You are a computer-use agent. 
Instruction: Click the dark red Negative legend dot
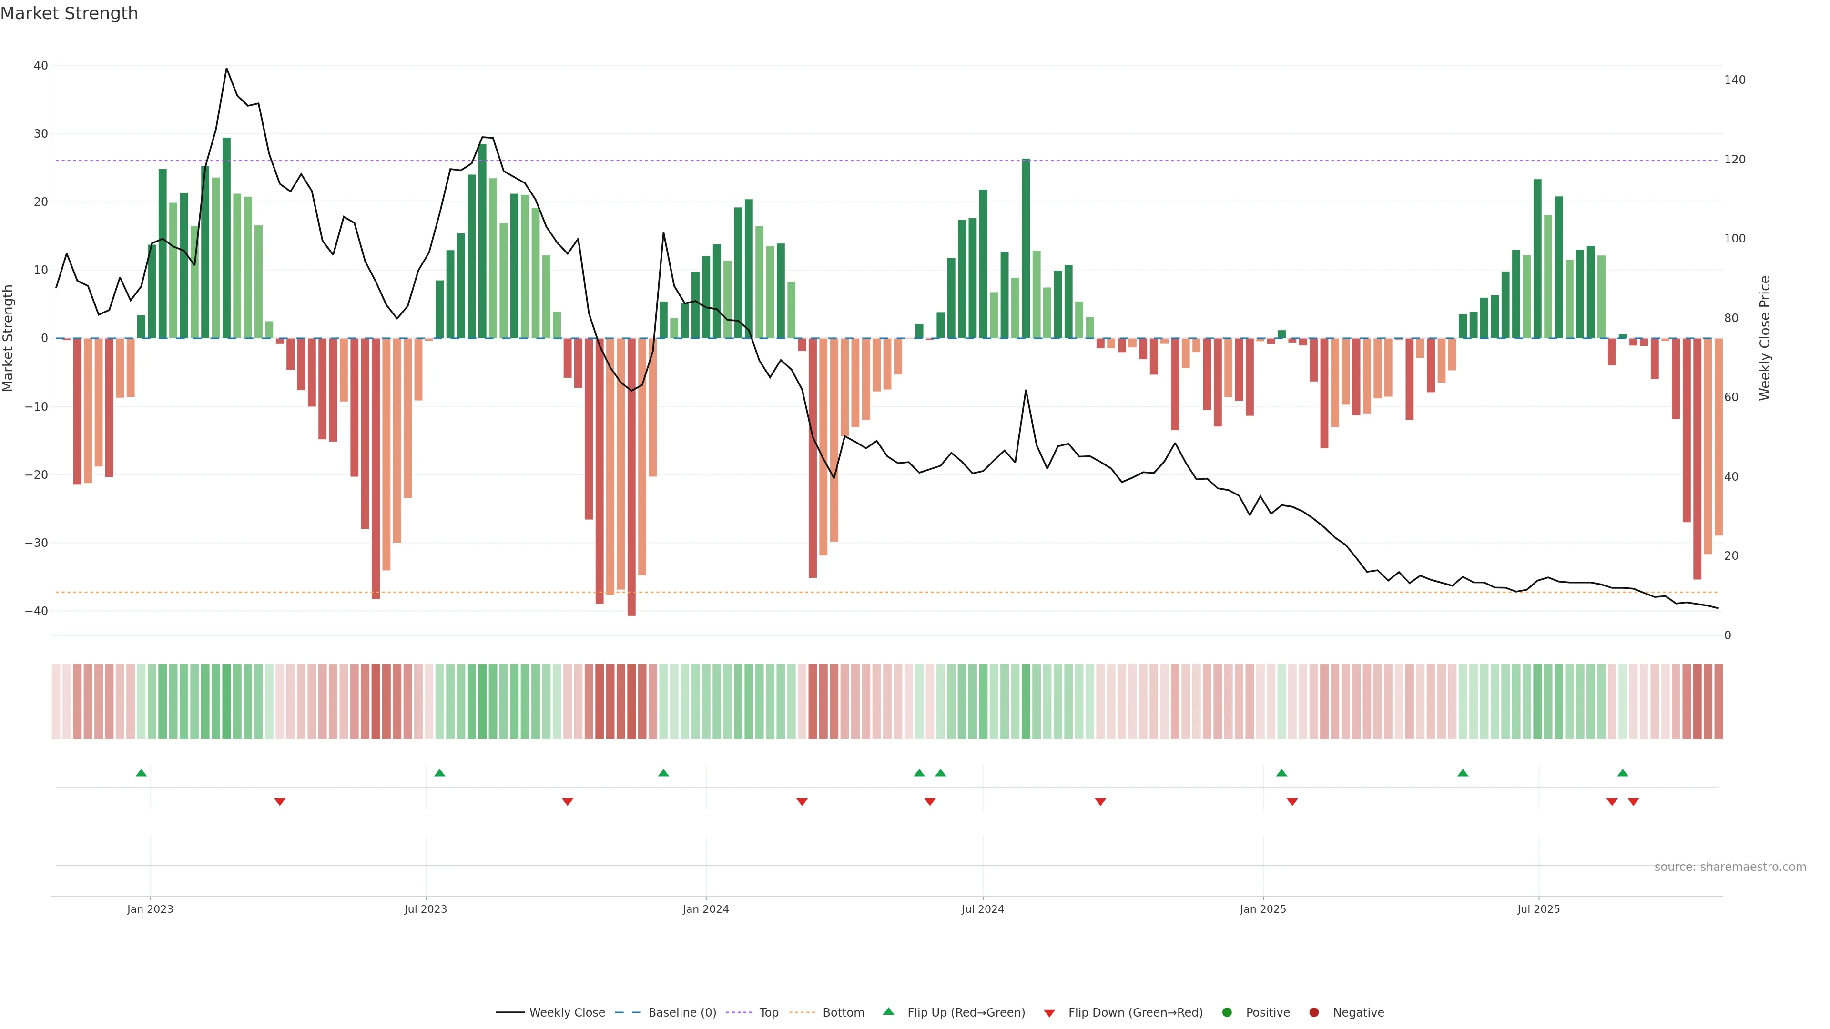tap(1313, 1013)
